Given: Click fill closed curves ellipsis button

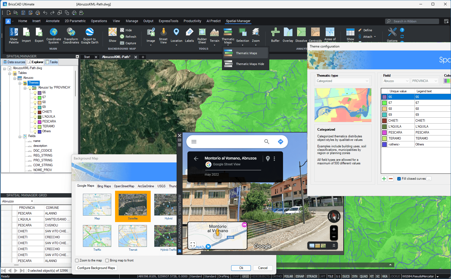Looking at the screenshot, I should click(x=429, y=179).
